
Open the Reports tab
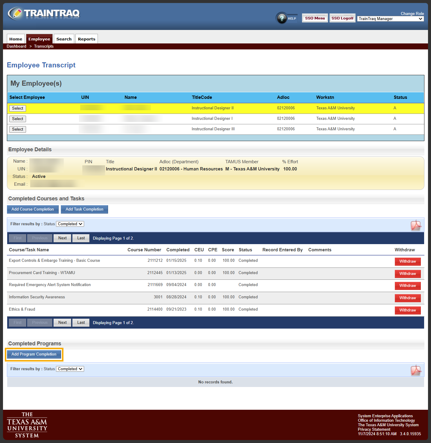coord(86,39)
